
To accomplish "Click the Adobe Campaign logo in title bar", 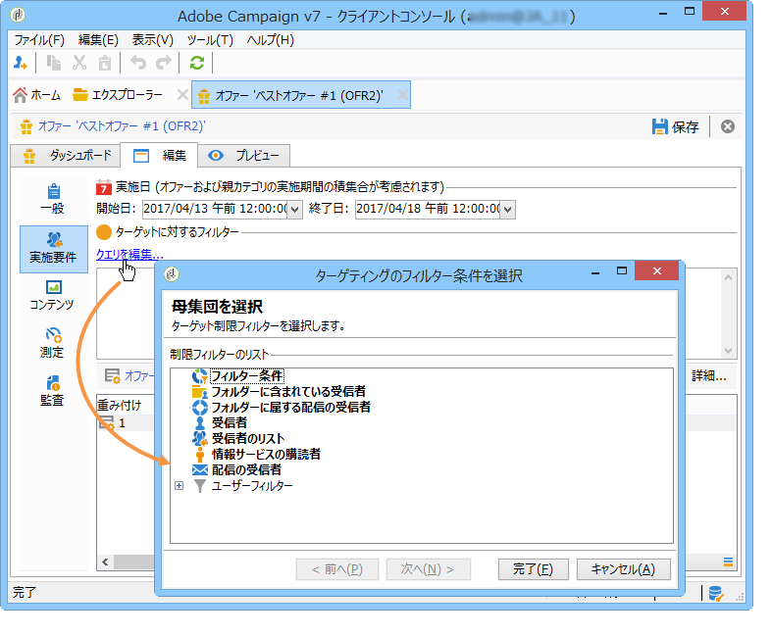I will (18, 15).
